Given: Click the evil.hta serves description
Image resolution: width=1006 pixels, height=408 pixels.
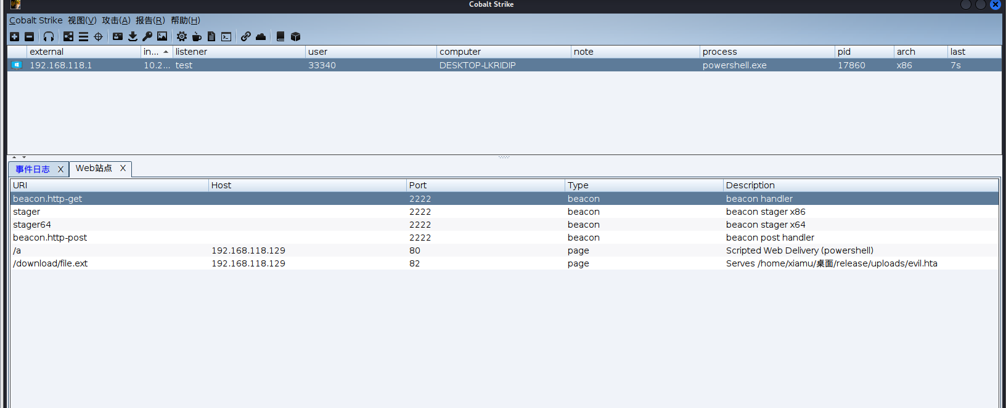Looking at the screenshot, I should pos(832,263).
